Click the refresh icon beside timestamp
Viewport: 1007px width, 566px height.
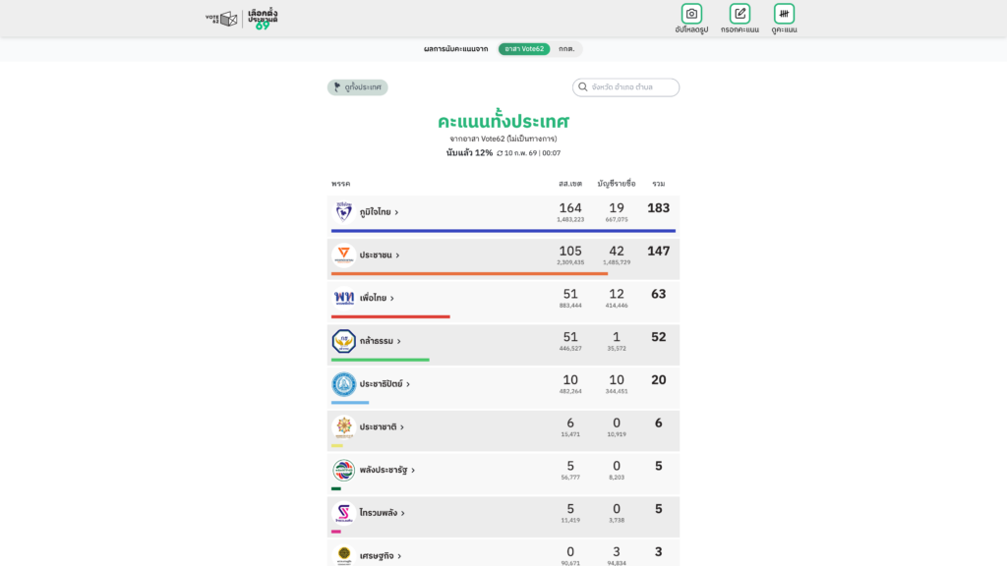click(x=500, y=153)
